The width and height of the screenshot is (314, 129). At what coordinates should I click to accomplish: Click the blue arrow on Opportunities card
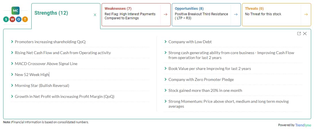[x=235, y=14]
